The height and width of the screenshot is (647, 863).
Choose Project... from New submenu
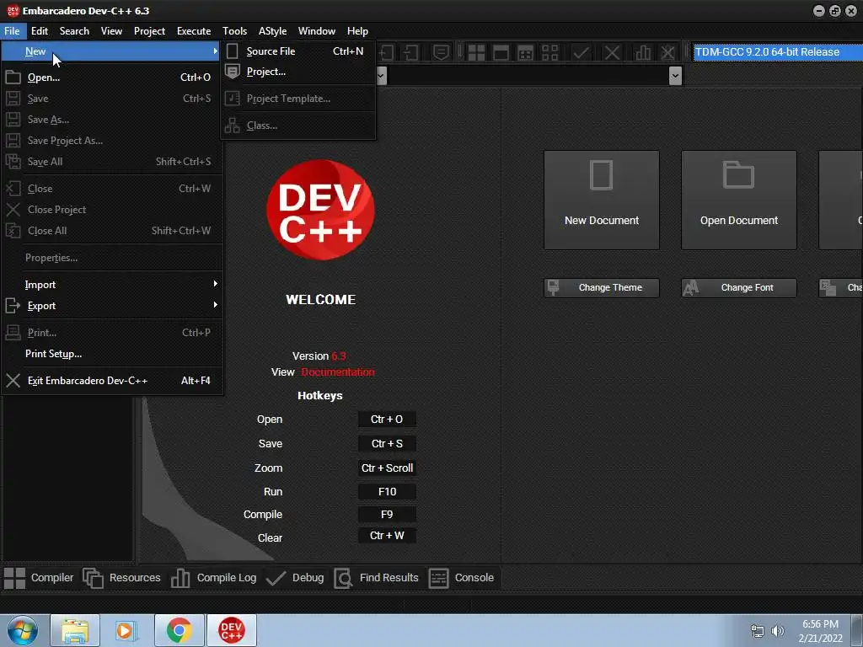click(299, 72)
